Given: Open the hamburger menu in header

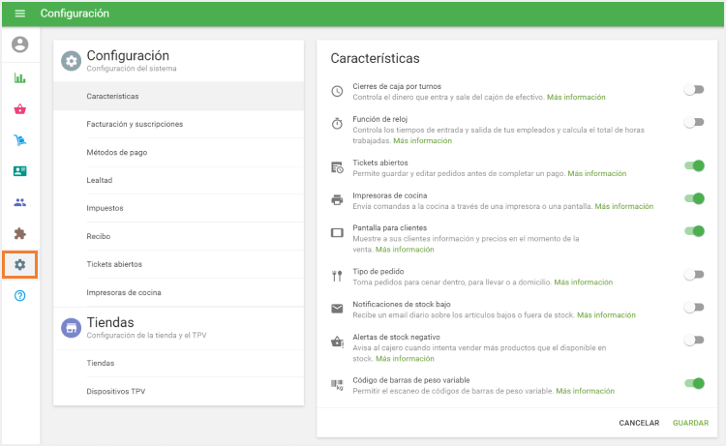Looking at the screenshot, I should pyautogui.click(x=20, y=14).
